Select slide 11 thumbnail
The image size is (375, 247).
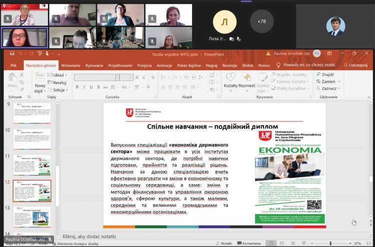click(31, 164)
